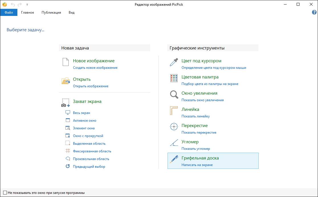The height and width of the screenshot is (197, 318).
Task: Click the Предыдущий выбор repeat icon
Action: 68,166
